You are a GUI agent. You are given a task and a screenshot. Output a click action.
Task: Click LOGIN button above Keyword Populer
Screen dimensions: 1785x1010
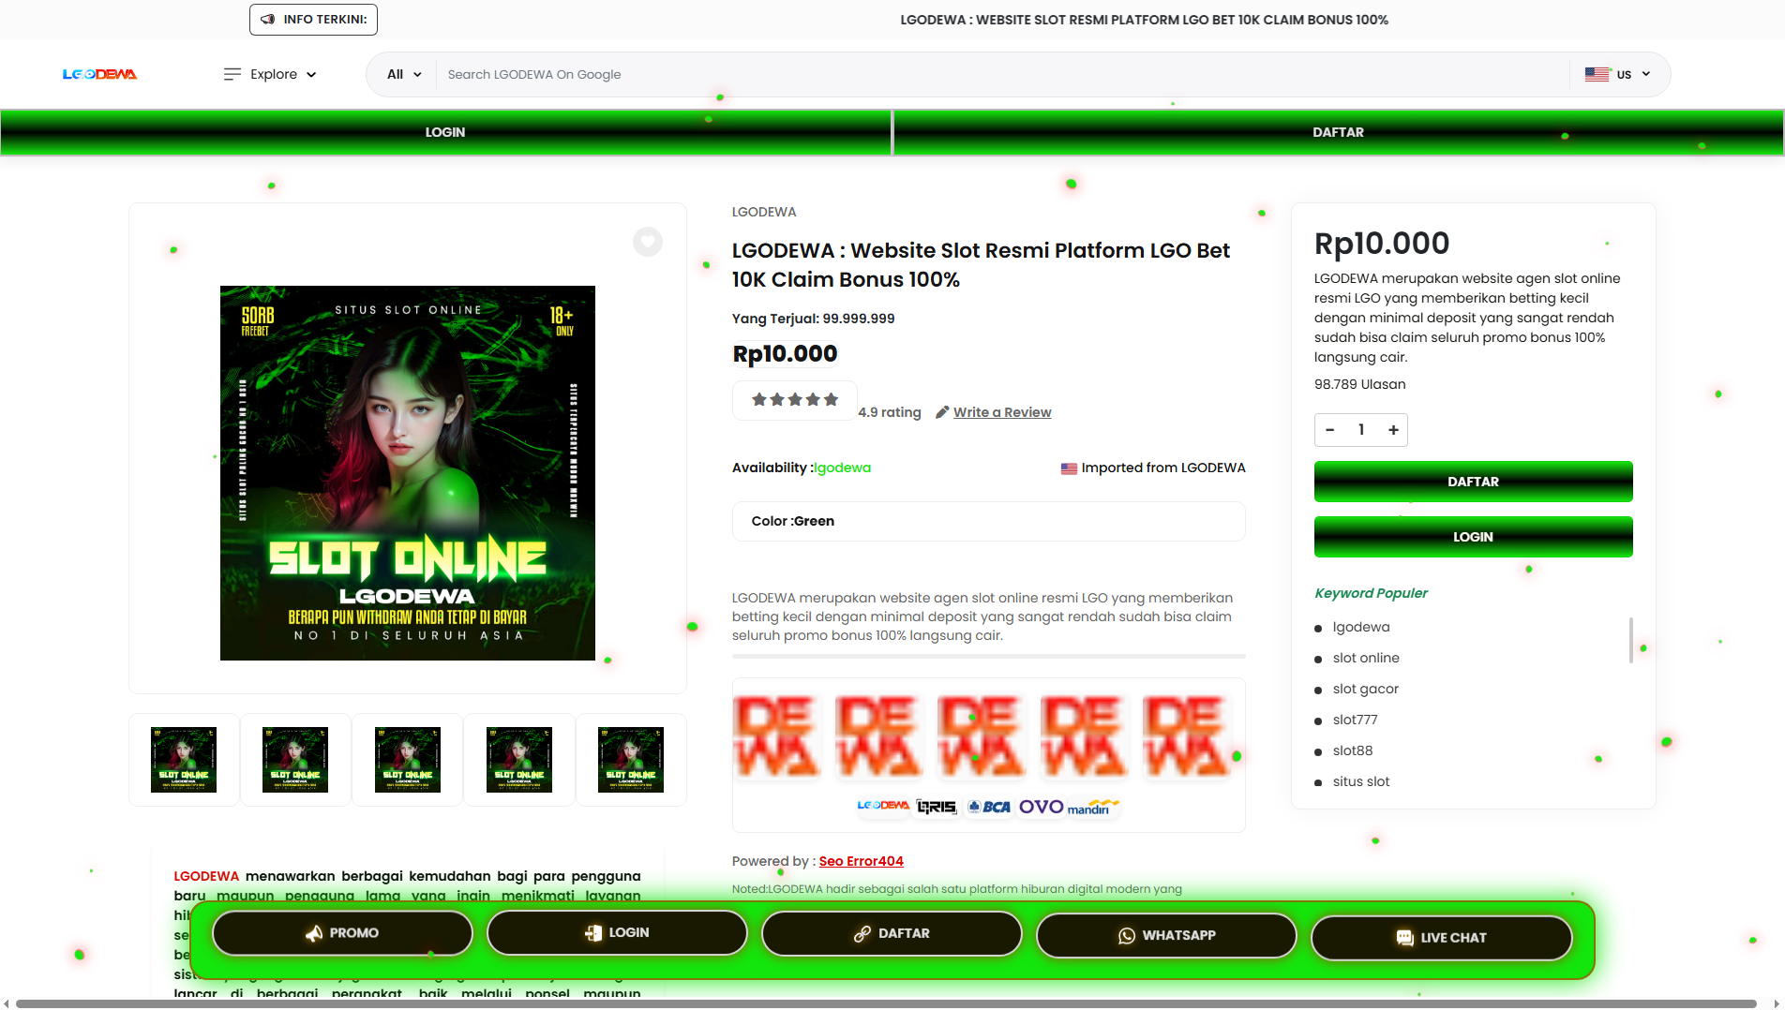coord(1474,537)
